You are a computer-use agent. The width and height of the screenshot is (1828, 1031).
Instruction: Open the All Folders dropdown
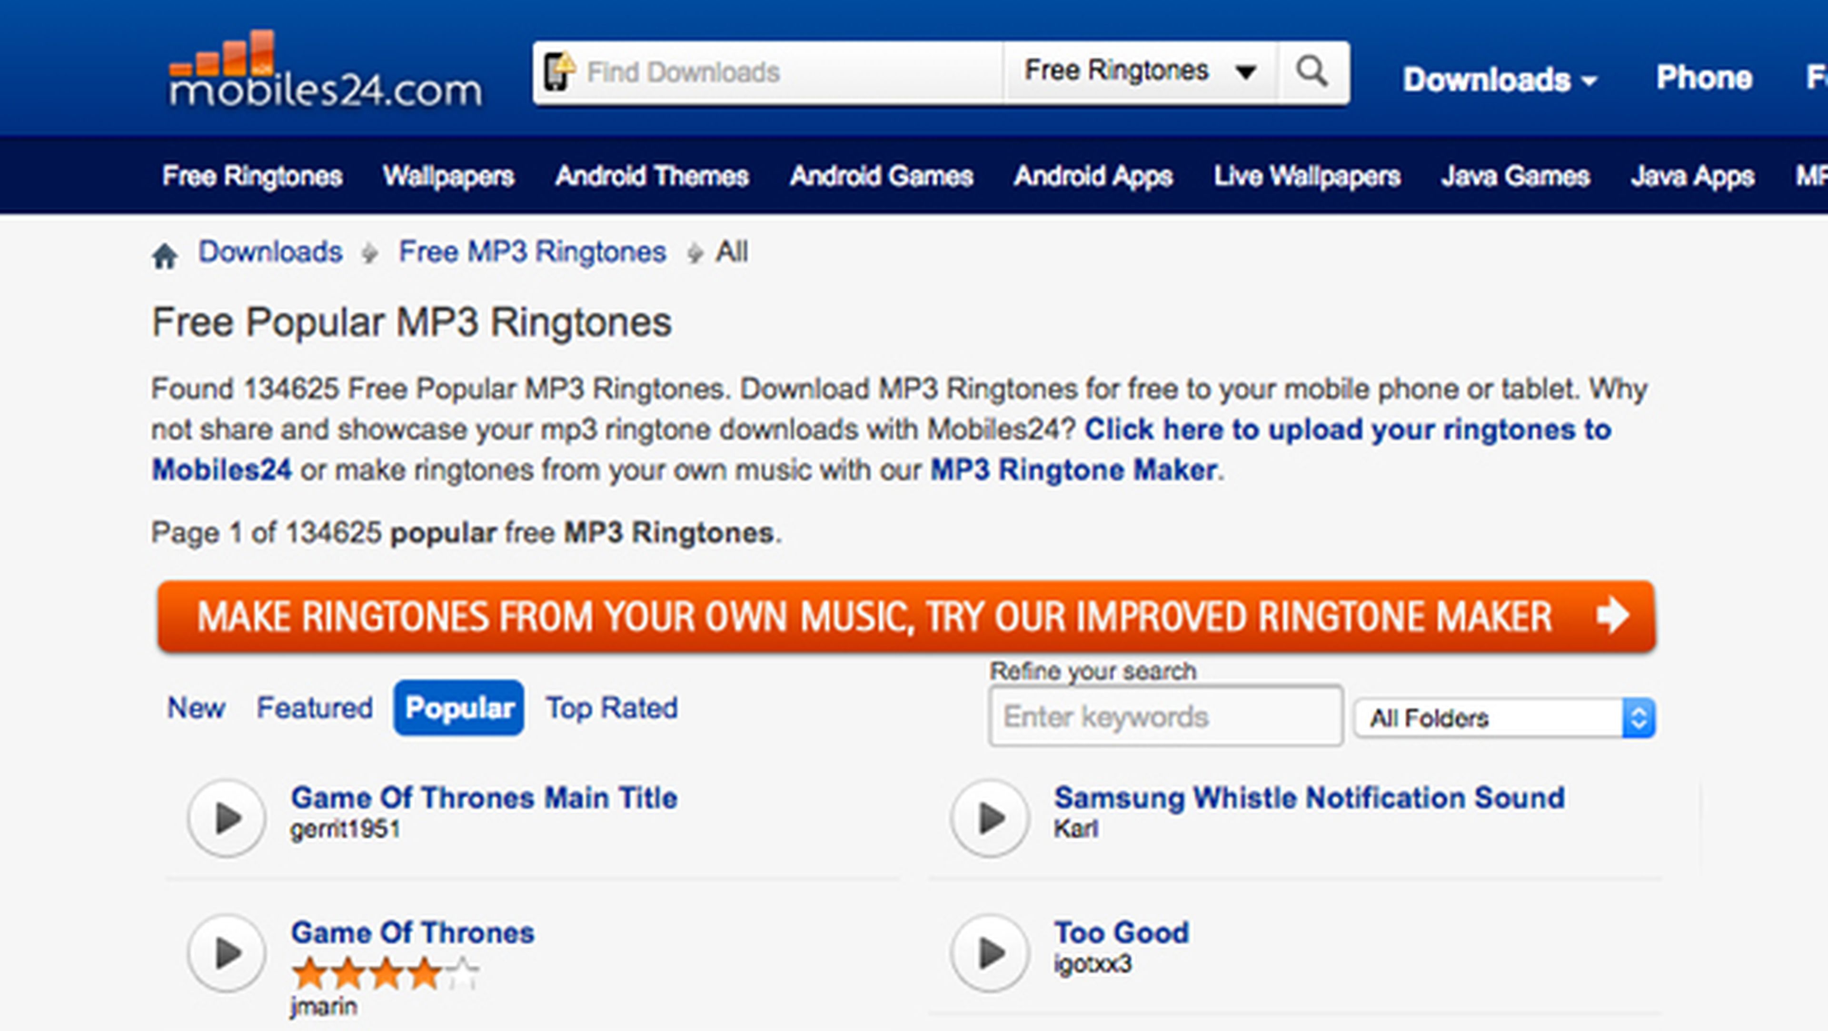pyautogui.click(x=1504, y=718)
